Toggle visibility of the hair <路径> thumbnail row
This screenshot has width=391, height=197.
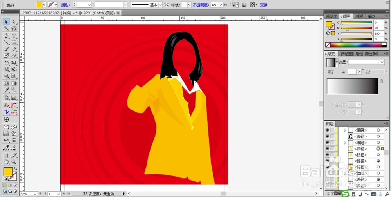click(327, 136)
